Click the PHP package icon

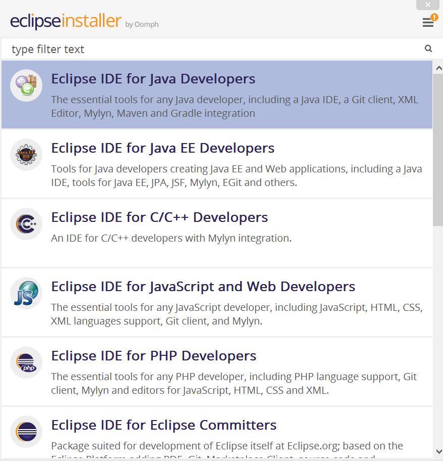pyautogui.click(x=26, y=362)
